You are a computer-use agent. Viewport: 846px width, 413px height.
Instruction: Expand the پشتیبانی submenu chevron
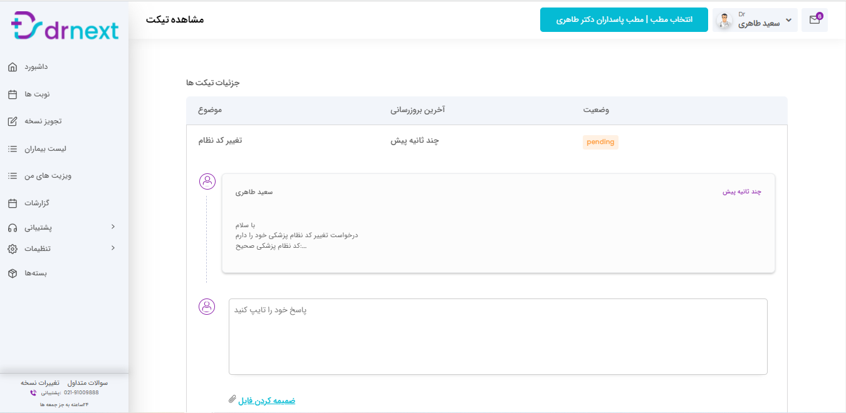point(113,227)
